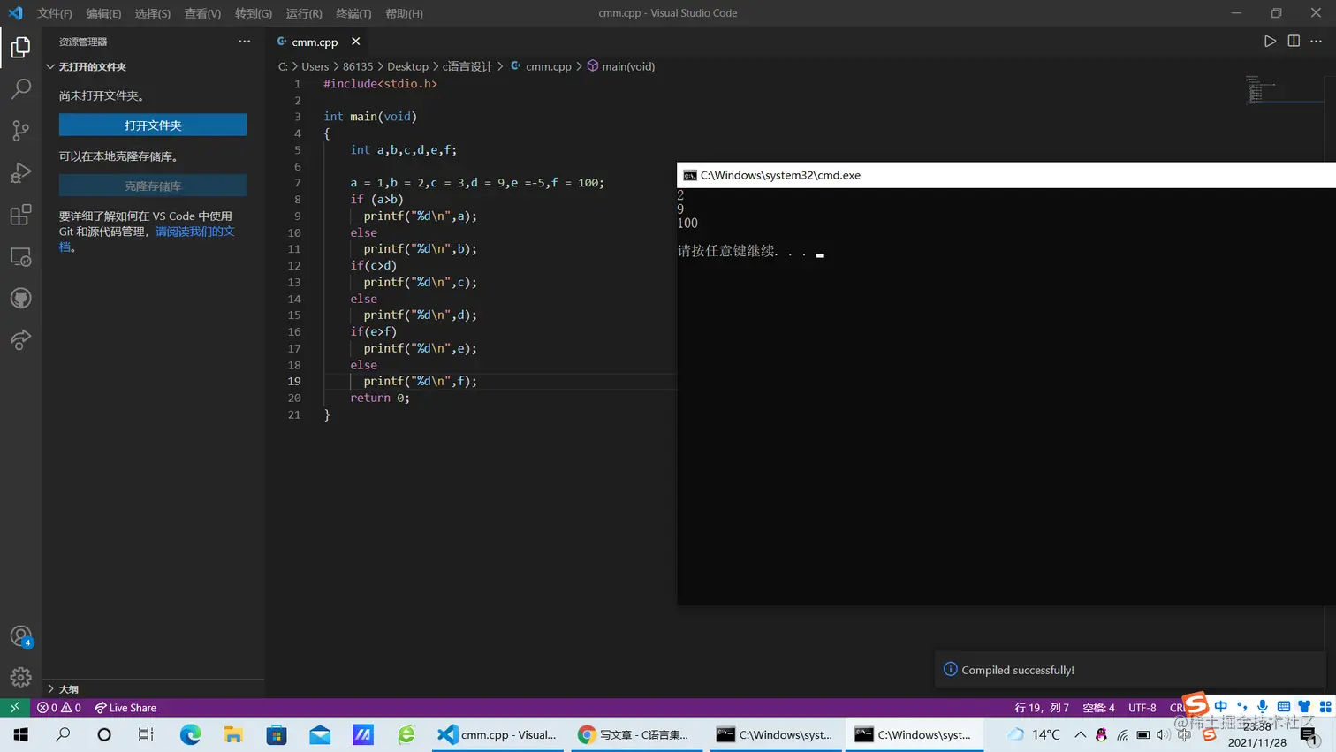Open the volume control tray icon
Viewport: 1336px width, 752px height.
[x=1163, y=734]
